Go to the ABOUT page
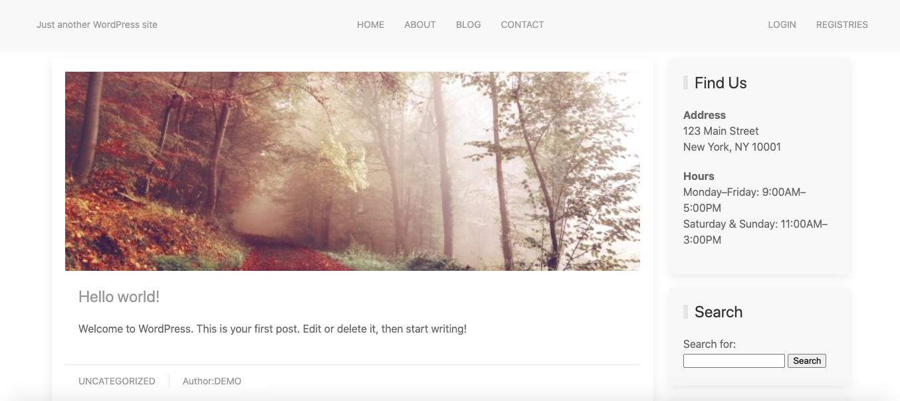This screenshot has height=401, width=900. click(420, 25)
